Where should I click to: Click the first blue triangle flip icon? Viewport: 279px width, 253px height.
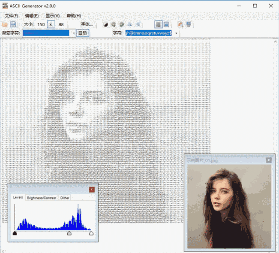click(129, 24)
